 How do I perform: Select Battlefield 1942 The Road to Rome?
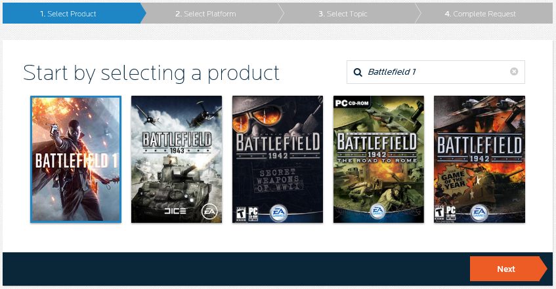click(x=378, y=159)
